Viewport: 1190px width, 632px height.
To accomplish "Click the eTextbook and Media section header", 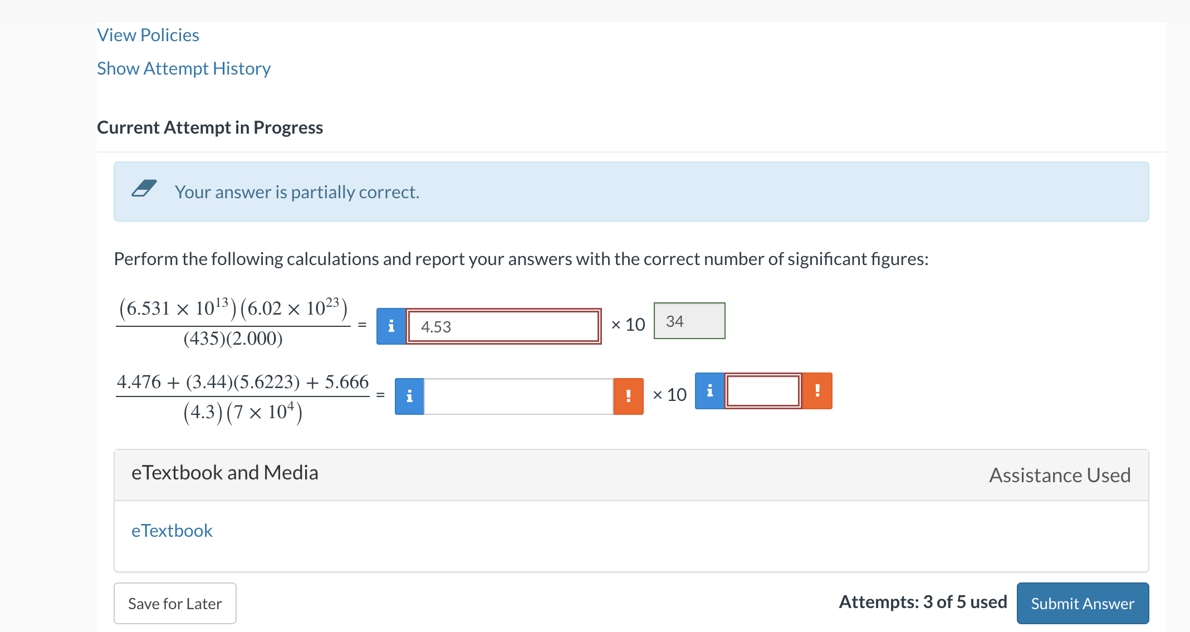I will coord(225,473).
